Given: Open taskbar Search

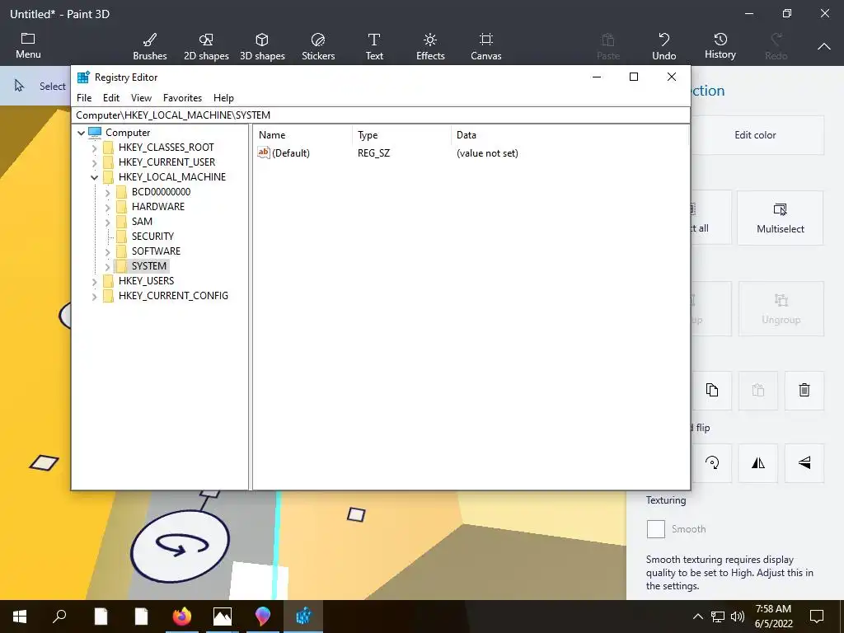Looking at the screenshot, I should coord(59,617).
